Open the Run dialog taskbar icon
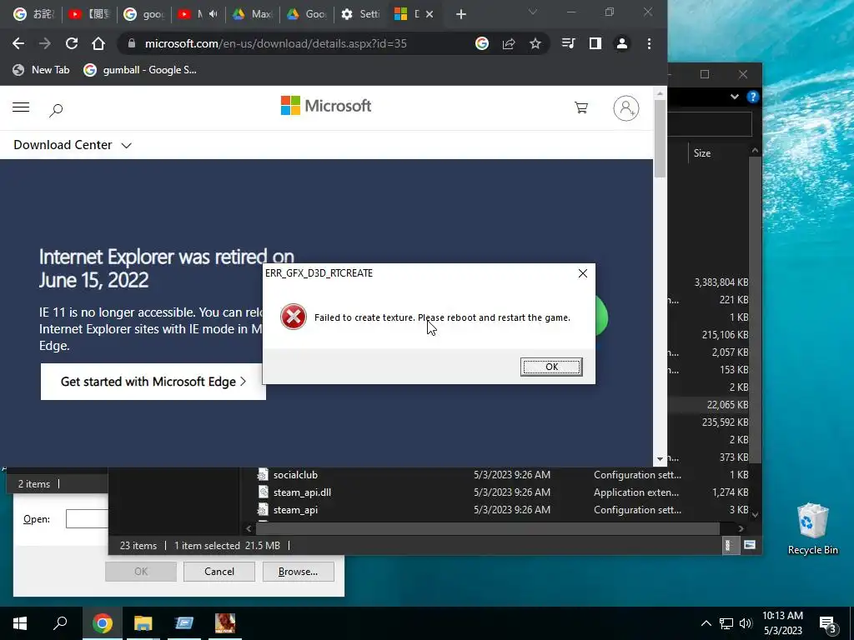The image size is (854, 640). point(184,623)
